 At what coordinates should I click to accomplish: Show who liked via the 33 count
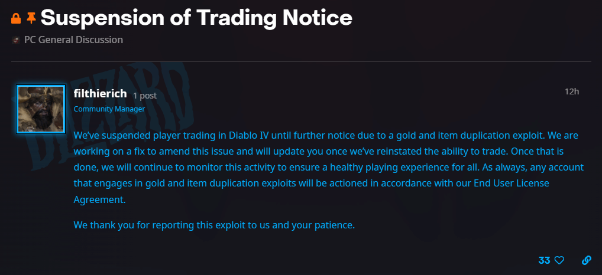click(544, 260)
